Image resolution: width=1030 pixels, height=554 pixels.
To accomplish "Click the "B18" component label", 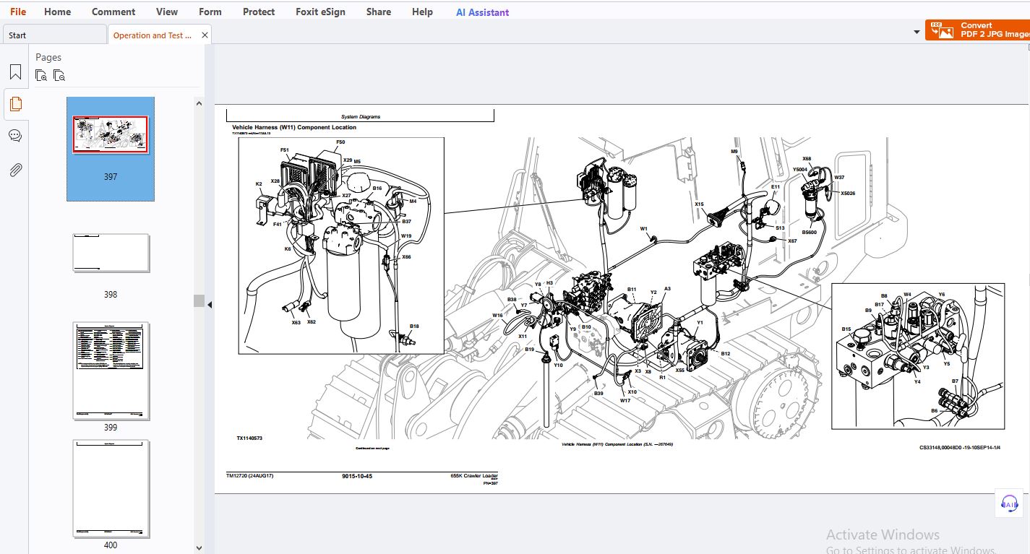I will [x=414, y=326].
